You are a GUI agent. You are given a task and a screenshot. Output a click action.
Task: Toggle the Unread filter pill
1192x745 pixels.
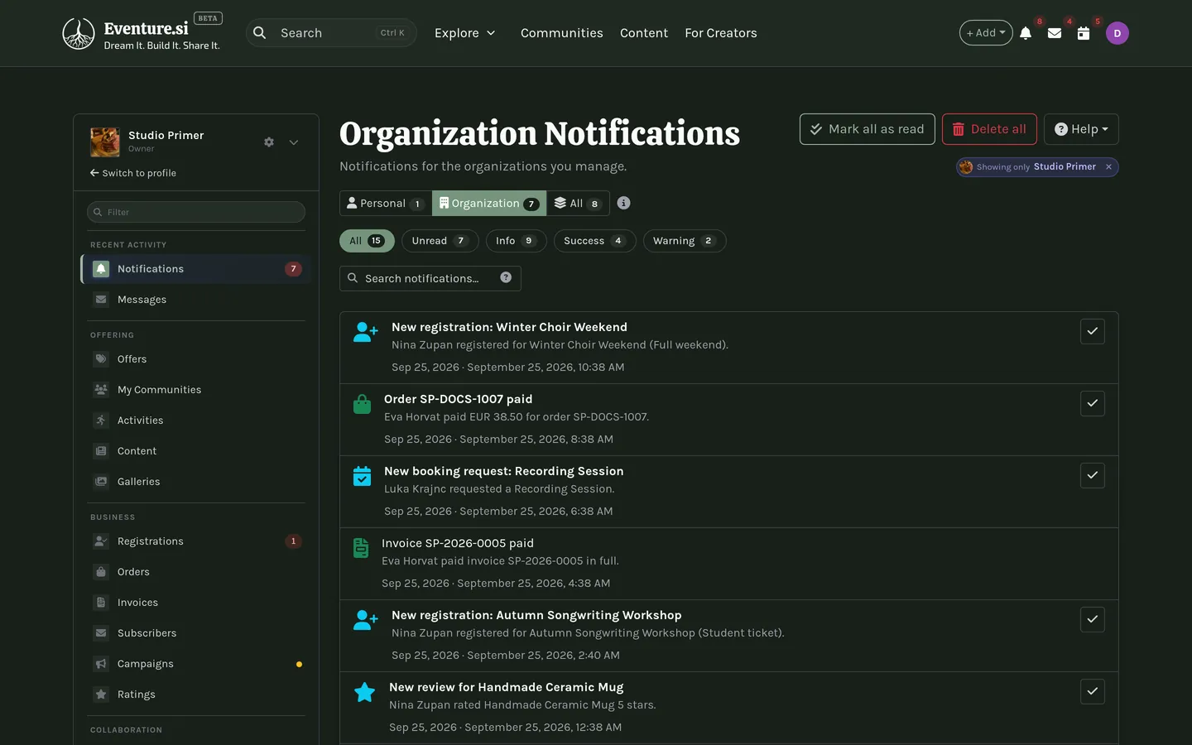click(x=440, y=241)
